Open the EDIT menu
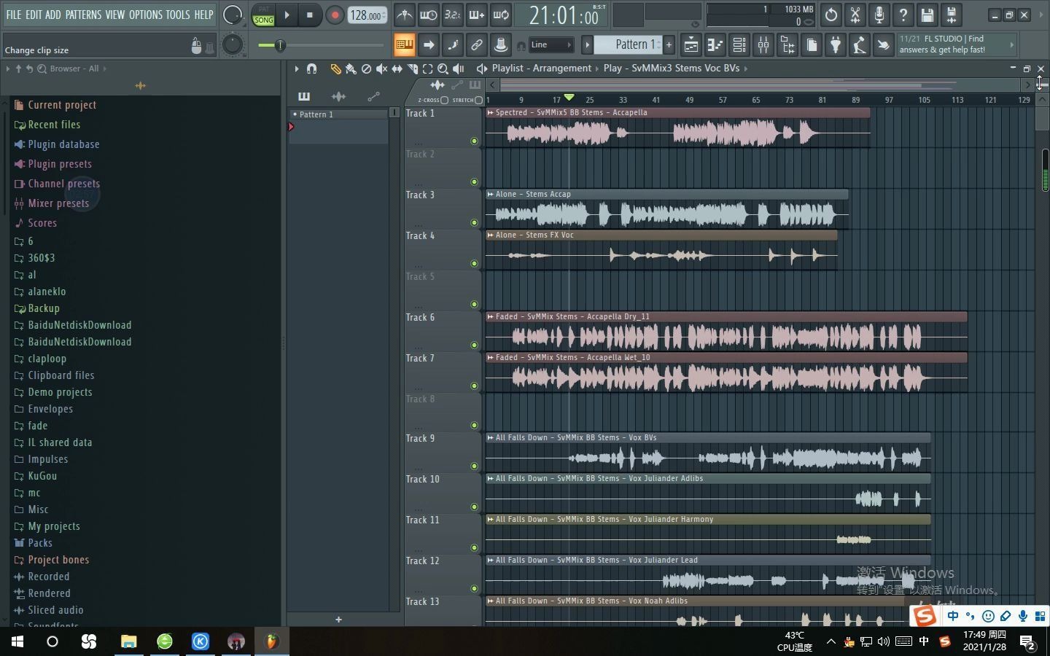This screenshot has height=656, width=1050. pyautogui.click(x=34, y=15)
